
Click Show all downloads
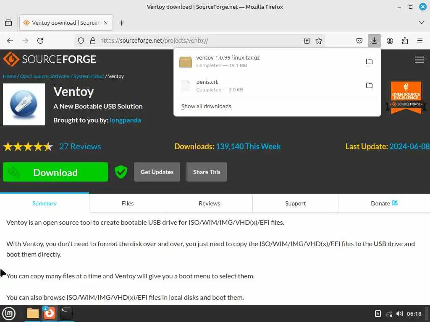tap(206, 106)
